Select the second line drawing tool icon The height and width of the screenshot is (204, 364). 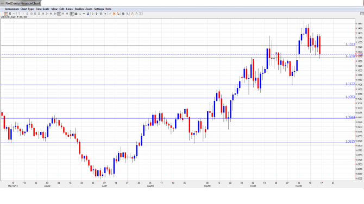coord(97,14)
